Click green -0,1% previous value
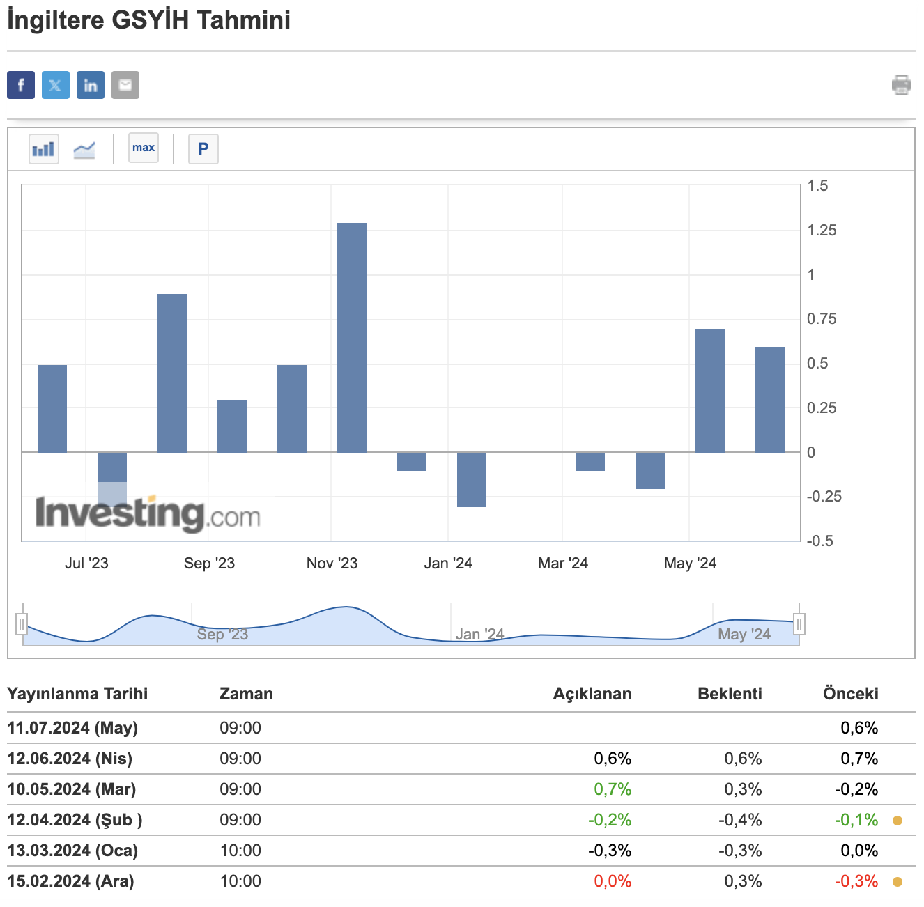The height and width of the screenshot is (907, 924). (856, 820)
